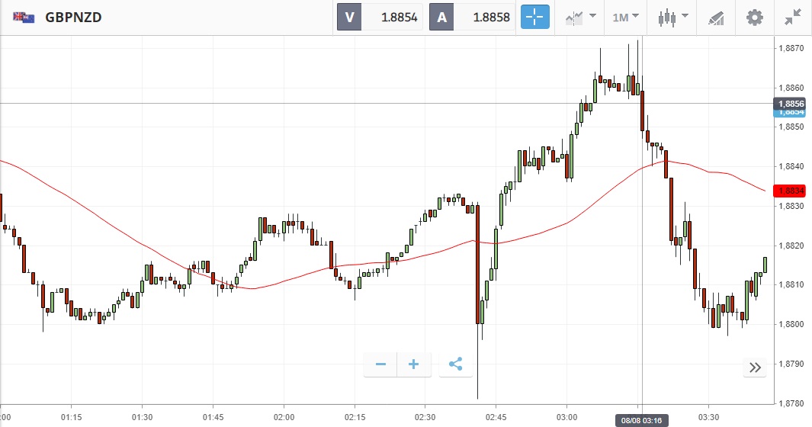Open chart settings gear

pos(754,17)
